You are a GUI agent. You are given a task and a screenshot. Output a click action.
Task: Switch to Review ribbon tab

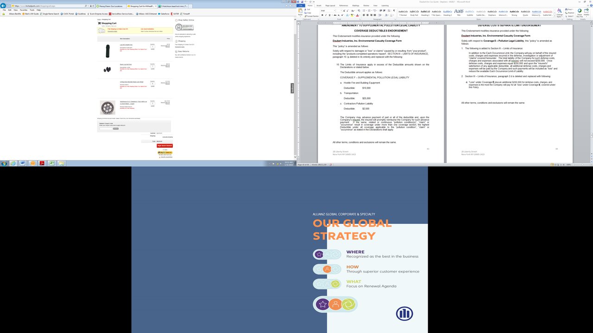[366, 6]
